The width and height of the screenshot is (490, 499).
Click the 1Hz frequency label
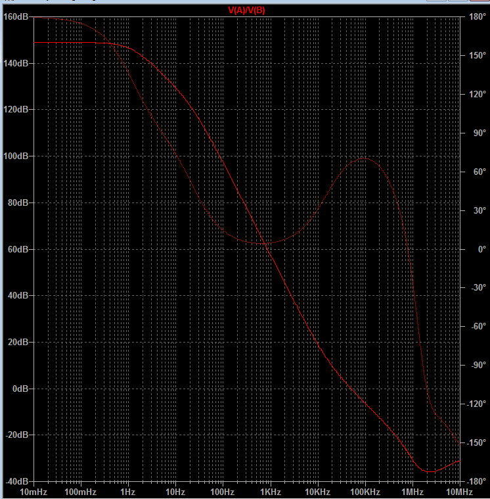click(128, 492)
